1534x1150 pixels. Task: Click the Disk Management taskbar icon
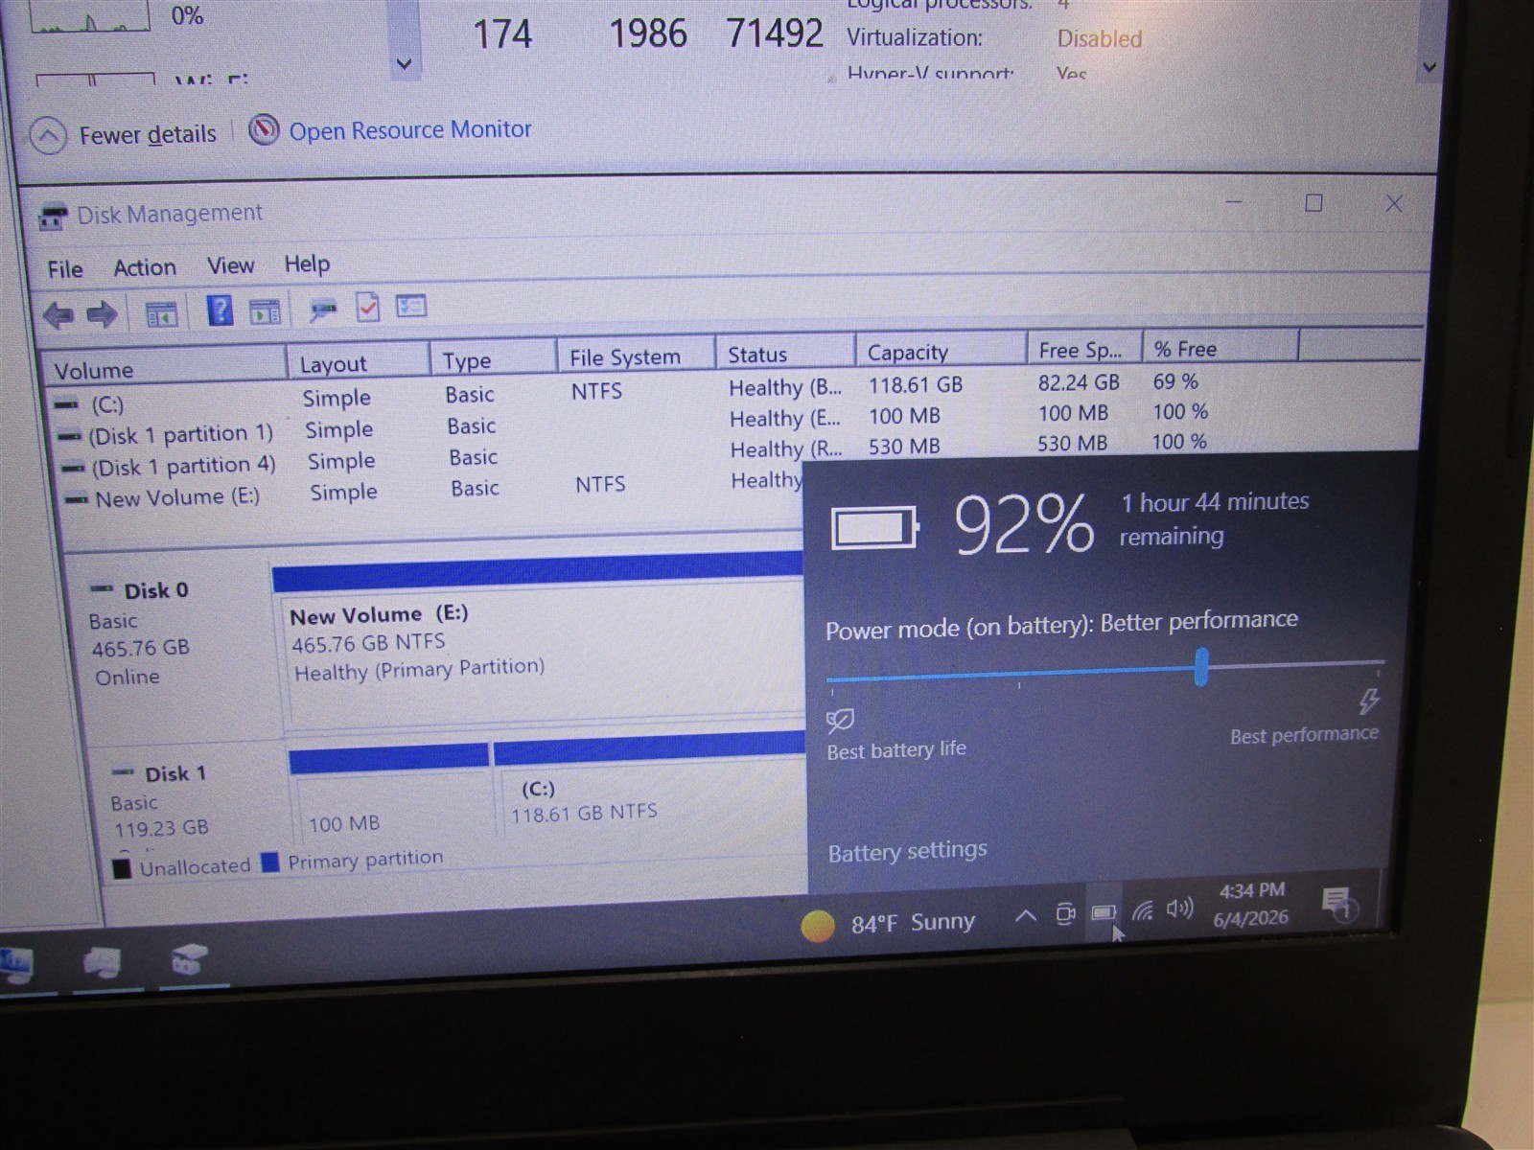pos(189,958)
